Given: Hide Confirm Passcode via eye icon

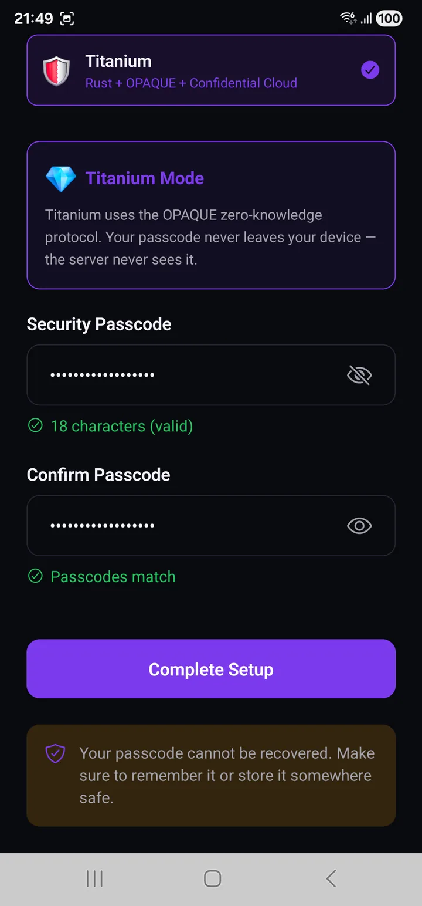Looking at the screenshot, I should tap(359, 526).
